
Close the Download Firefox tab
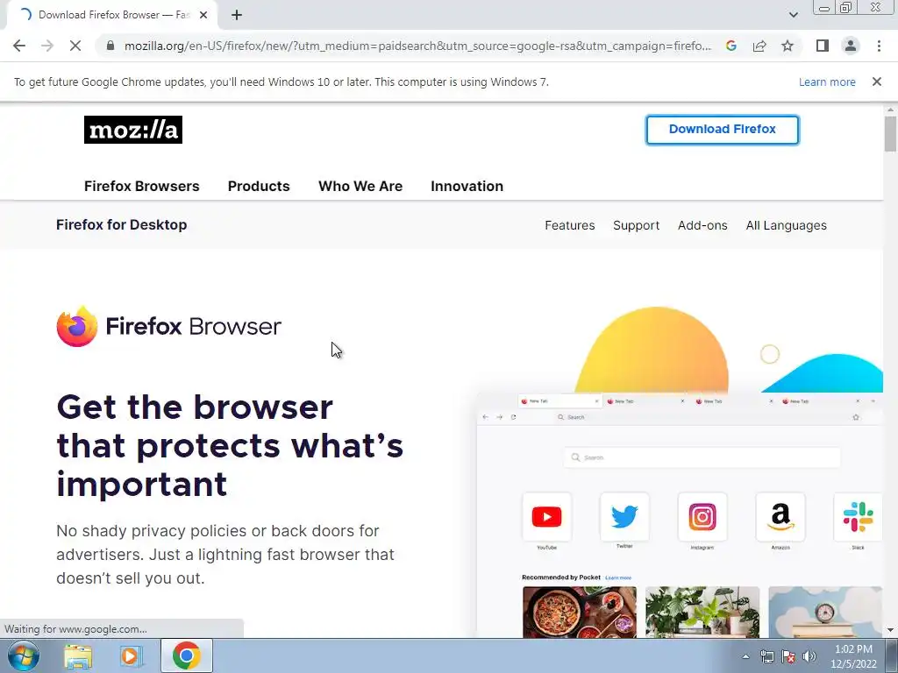[x=203, y=15]
